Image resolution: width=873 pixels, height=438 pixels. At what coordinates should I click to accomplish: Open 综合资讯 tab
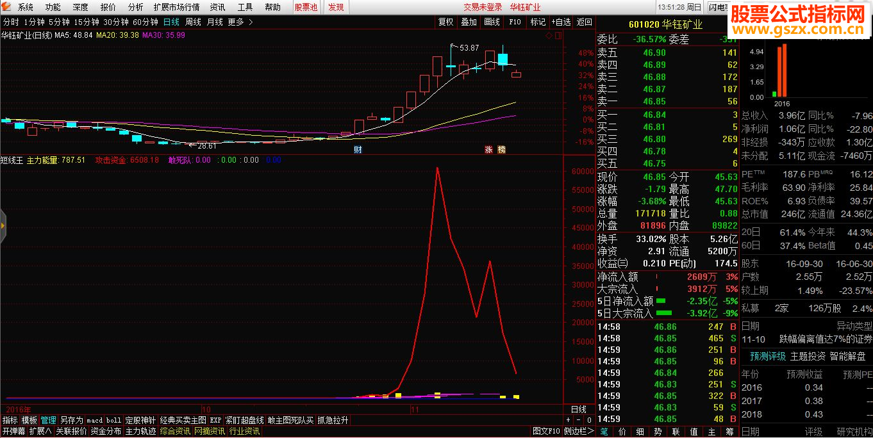click(x=175, y=432)
